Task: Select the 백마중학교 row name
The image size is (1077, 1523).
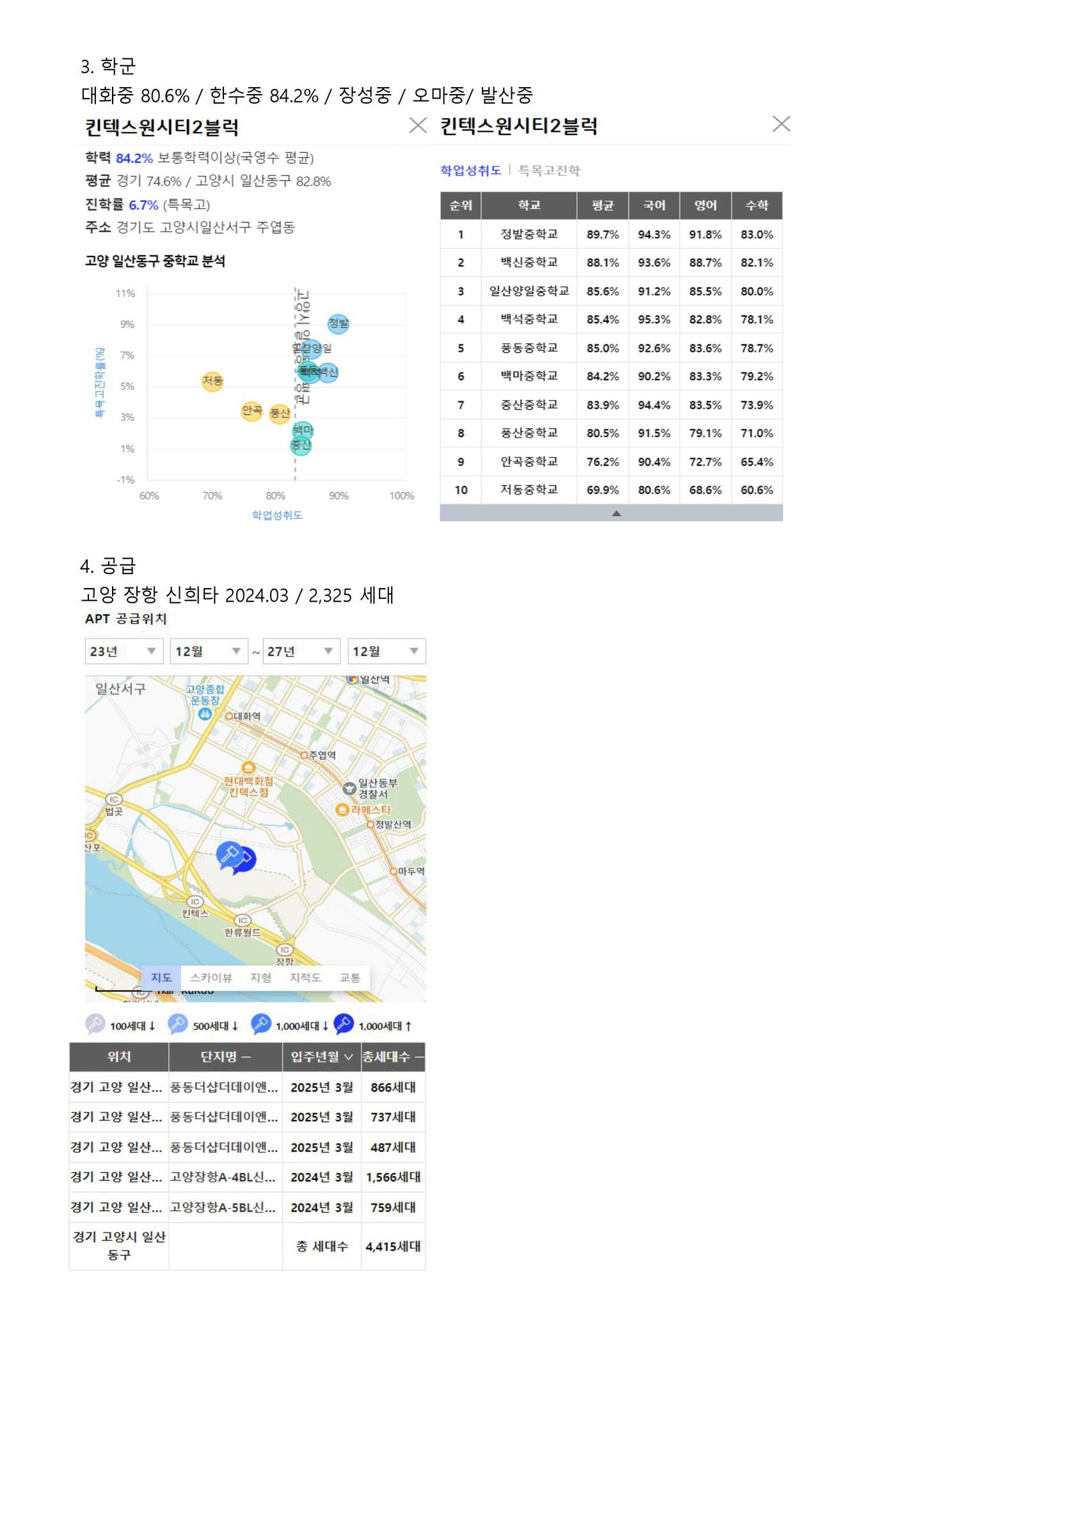Action: [x=529, y=376]
